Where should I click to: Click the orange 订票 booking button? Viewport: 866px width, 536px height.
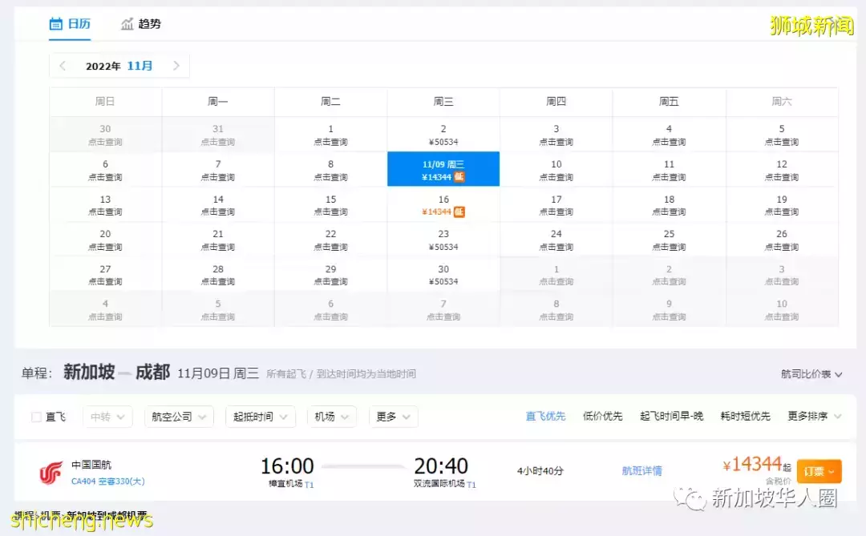click(816, 470)
